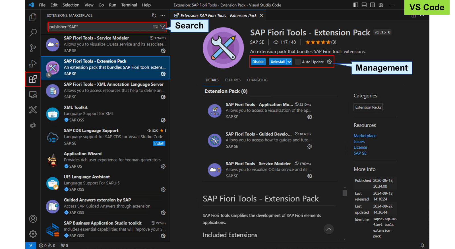This screenshot has width=455, height=249.
Task: Open the Help menu
Action: [146, 5]
